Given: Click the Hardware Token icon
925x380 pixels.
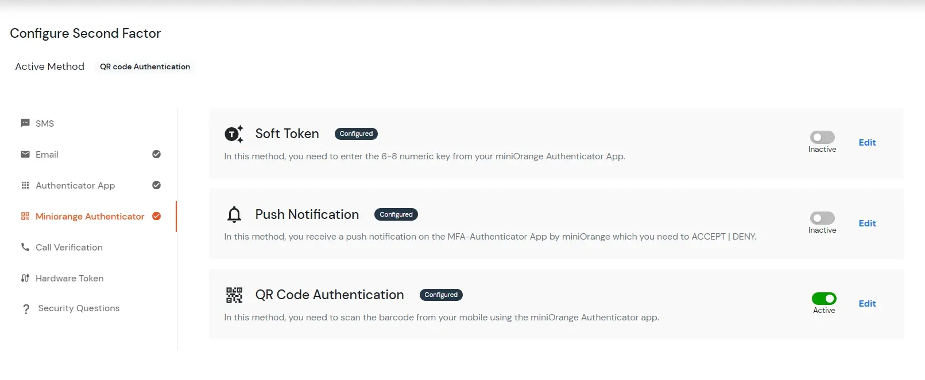Looking at the screenshot, I should 25,278.
